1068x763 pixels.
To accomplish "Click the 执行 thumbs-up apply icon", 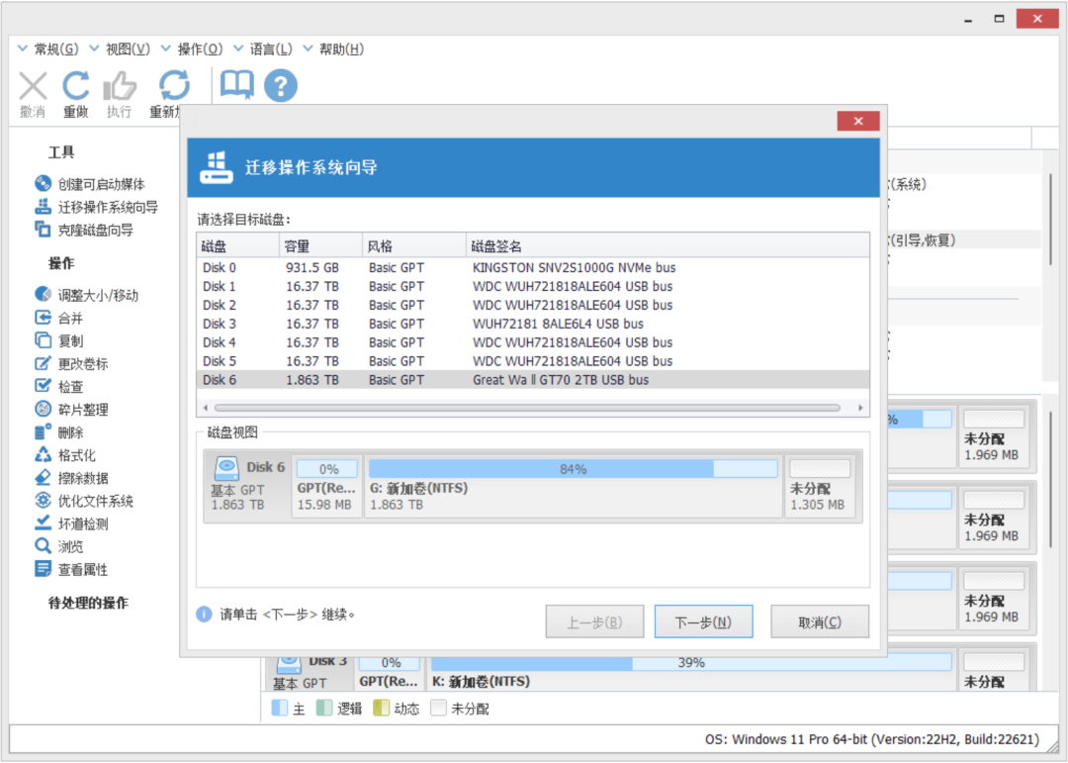I will (x=120, y=87).
